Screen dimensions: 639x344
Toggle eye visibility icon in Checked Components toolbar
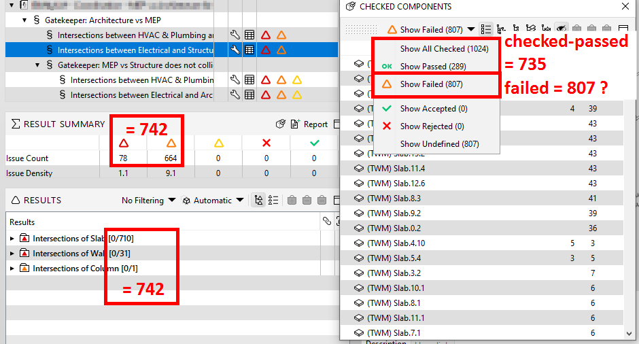click(x=561, y=29)
